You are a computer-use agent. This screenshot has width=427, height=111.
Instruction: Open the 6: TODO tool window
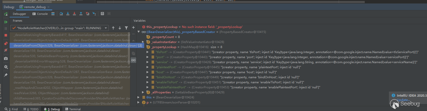click(31, 109)
